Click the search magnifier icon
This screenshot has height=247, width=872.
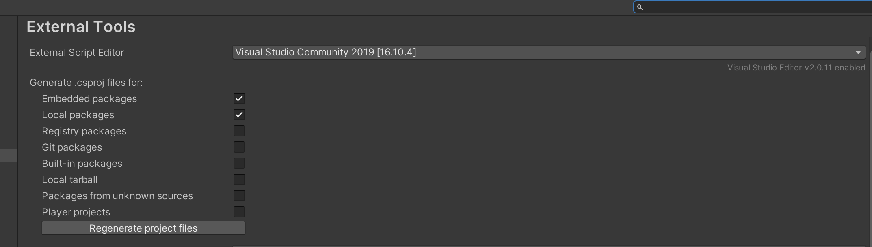click(640, 7)
